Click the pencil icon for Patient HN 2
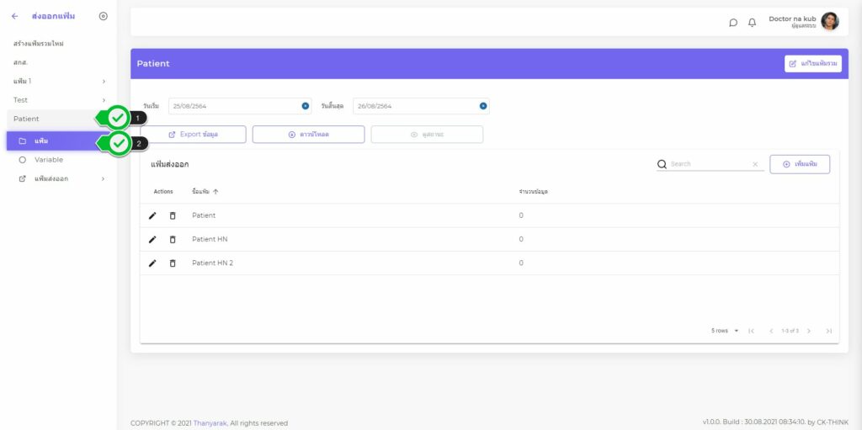 click(x=152, y=263)
